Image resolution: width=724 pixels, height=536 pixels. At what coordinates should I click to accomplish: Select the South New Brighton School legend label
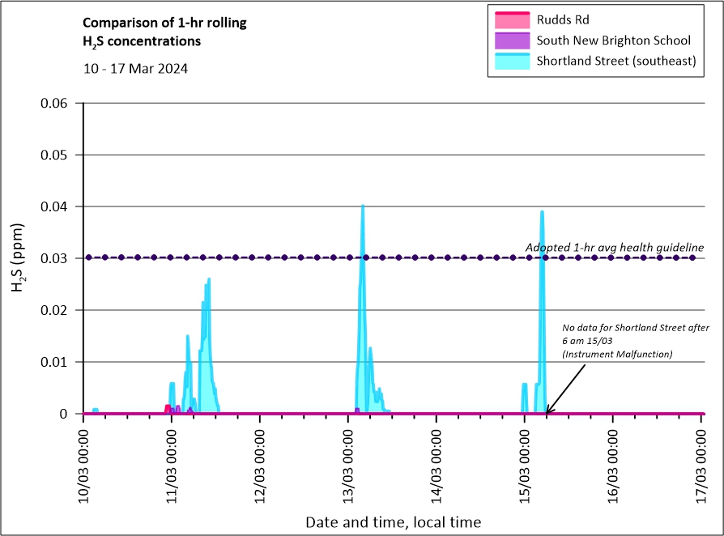614,40
